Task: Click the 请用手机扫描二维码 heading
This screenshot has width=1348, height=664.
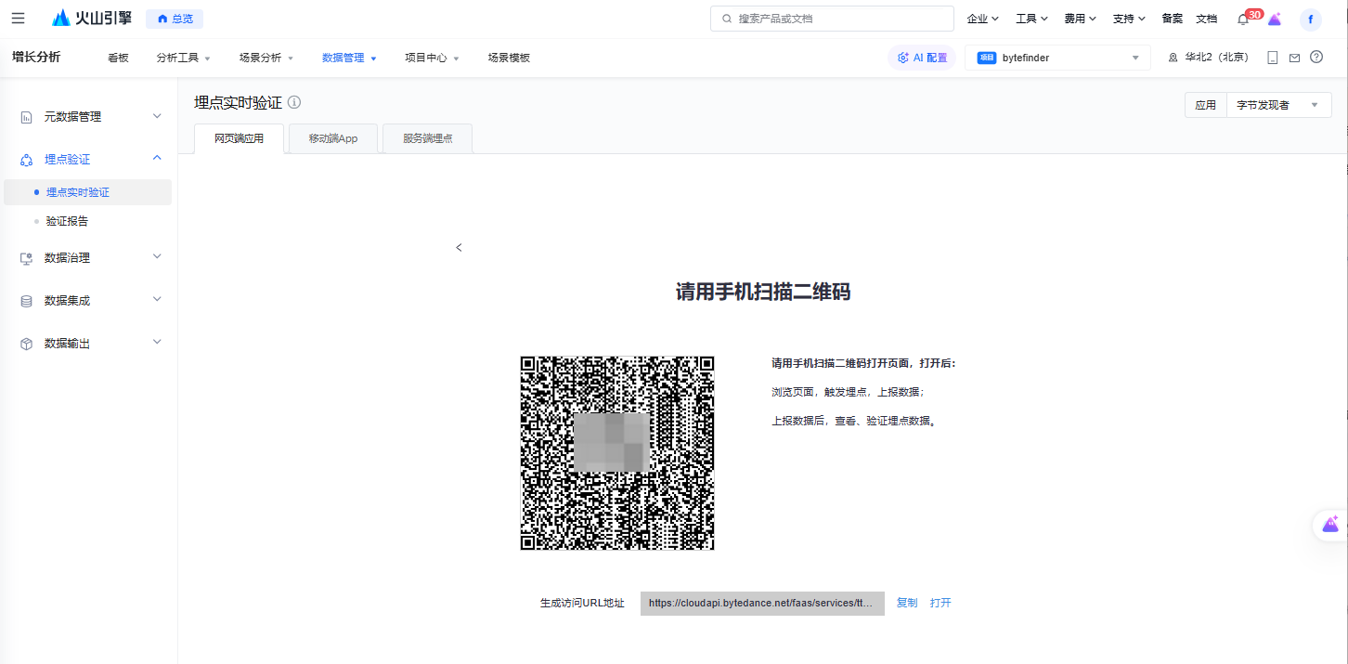Action: [763, 293]
